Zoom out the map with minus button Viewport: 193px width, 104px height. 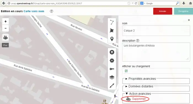point(6,28)
